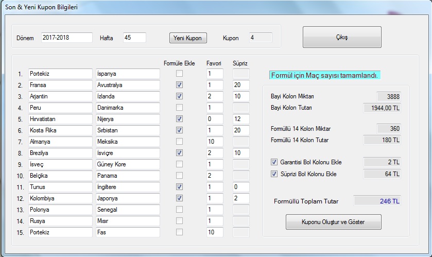Toggle Süprizi Bol Kolonu Ekle checkbox
The image size is (432, 257).
pyautogui.click(x=274, y=174)
